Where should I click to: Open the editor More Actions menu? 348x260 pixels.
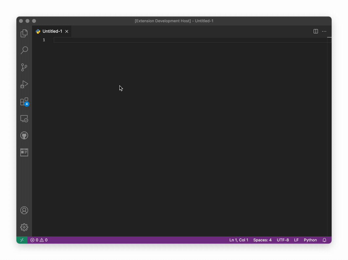324,31
